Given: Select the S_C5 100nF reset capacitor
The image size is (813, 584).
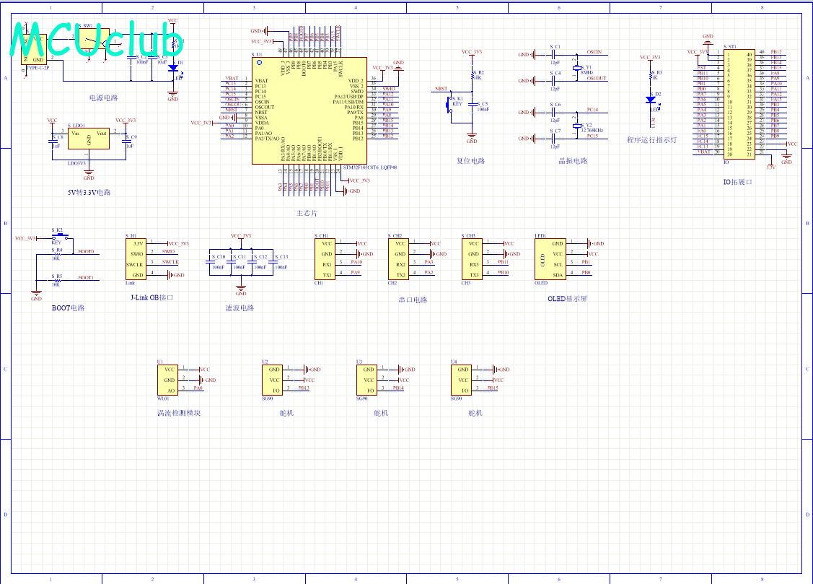Looking at the screenshot, I should coord(473,105).
